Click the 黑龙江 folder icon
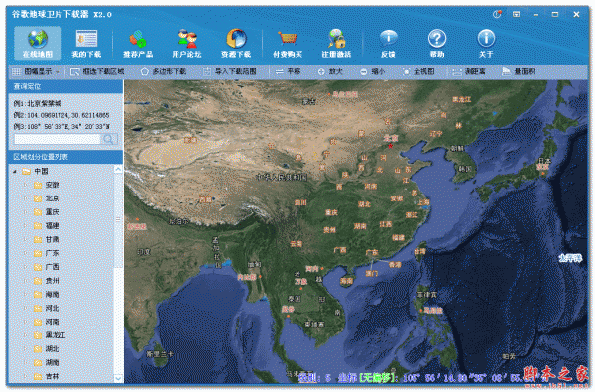The width and height of the screenshot is (595, 392). tap(38, 335)
